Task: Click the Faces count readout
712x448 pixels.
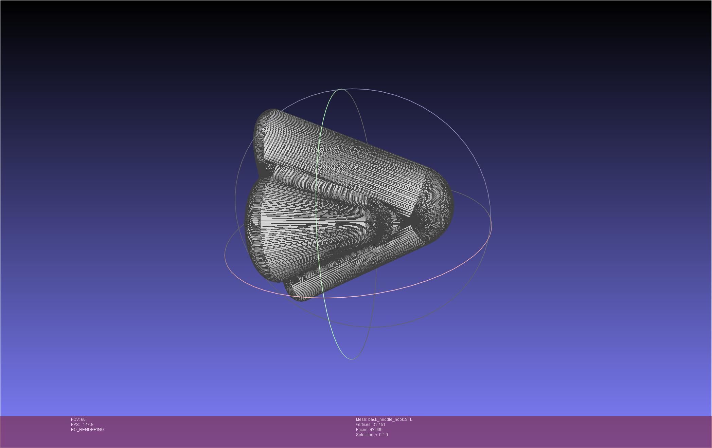Action: (x=369, y=430)
